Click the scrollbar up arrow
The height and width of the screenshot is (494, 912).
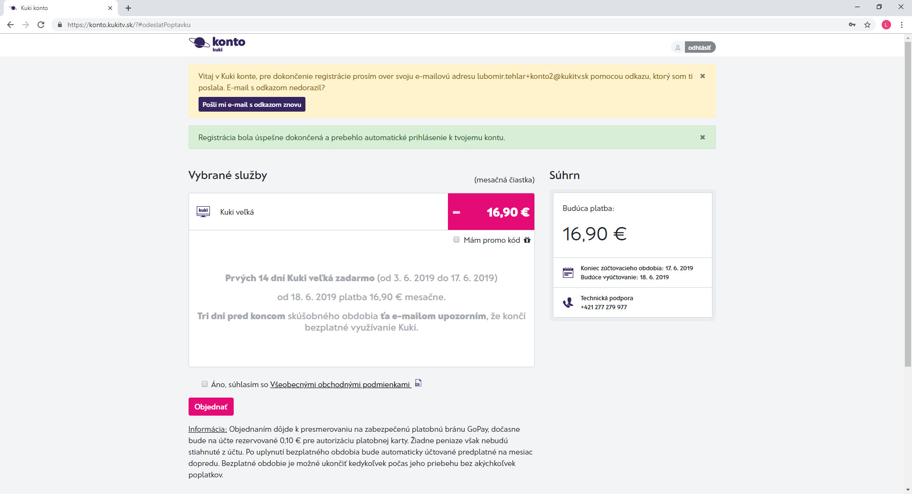pyautogui.click(x=908, y=38)
